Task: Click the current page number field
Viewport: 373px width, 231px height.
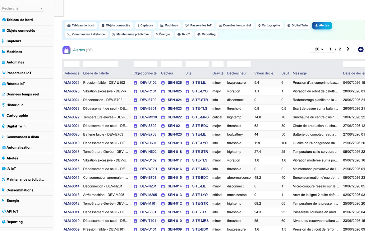Action: pyautogui.click(x=330, y=49)
